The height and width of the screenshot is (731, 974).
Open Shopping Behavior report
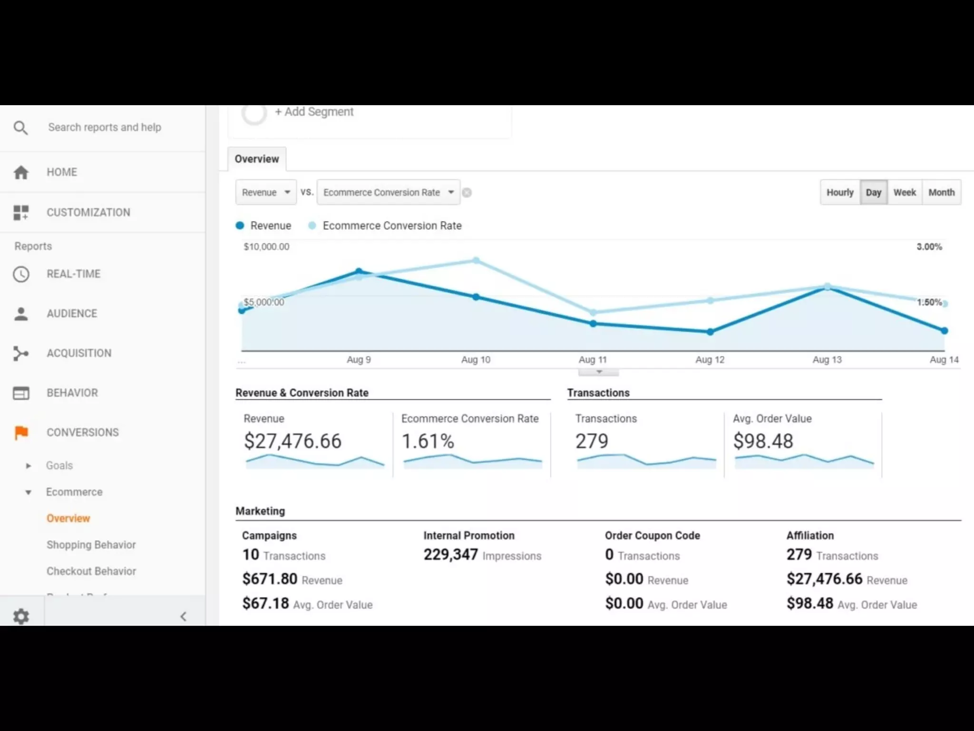point(91,545)
